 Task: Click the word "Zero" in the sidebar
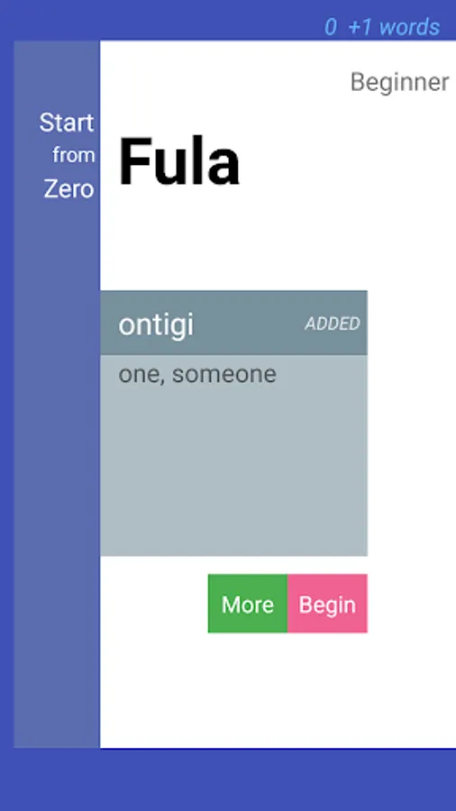click(x=68, y=189)
